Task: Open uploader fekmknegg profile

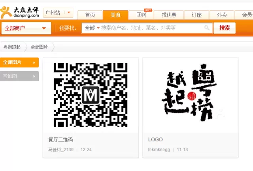Action: coord(159,150)
